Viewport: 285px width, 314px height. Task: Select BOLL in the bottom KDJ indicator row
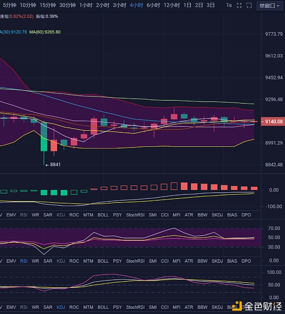pos(103,307)
